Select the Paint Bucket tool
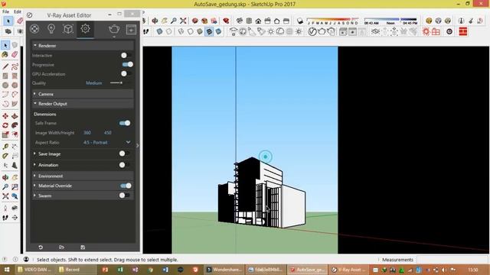 click(x=5, y=54)
